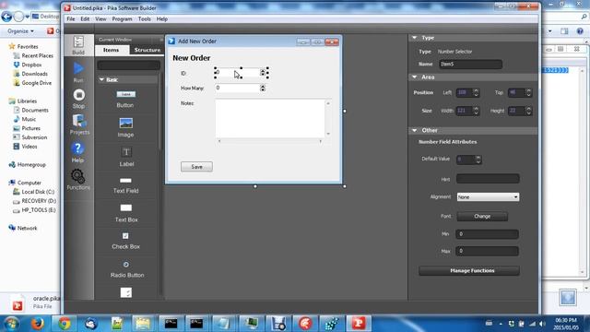This screenshot has width=590, height=332.
Task: Click Explorer back navigation arrow
Action: click(6, 17)
